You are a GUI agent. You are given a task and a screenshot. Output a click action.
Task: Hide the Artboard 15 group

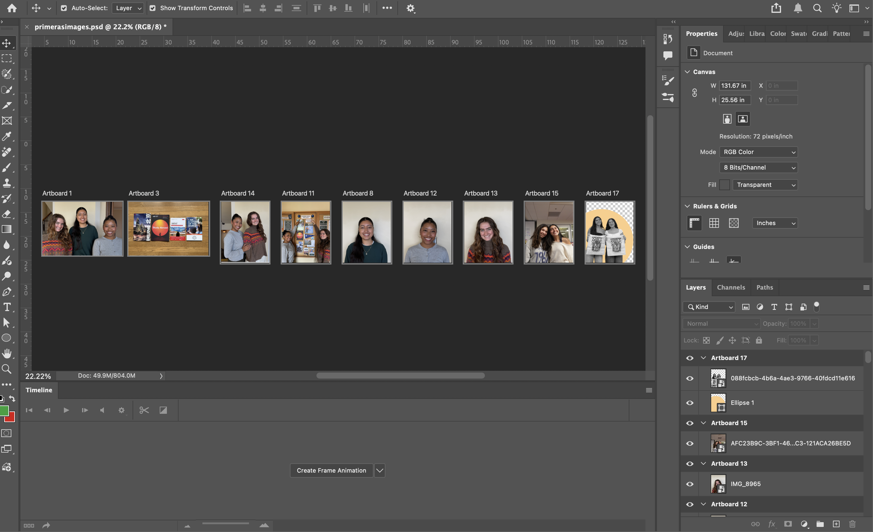(x=689, y=423)
